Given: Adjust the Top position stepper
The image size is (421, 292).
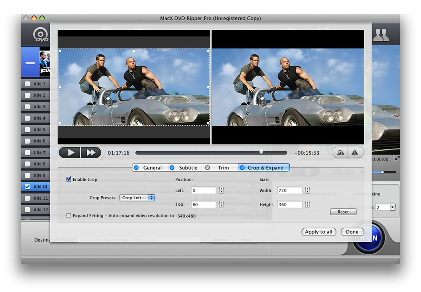Looking at the screenshot, I should point(221,204).
